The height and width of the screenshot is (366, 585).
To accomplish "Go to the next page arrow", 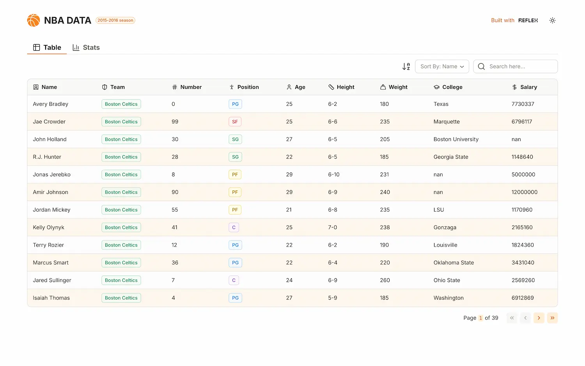I will [539, 318].
